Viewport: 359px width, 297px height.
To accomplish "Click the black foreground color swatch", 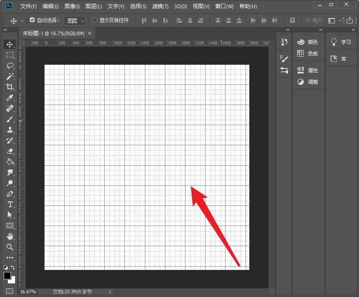I will [x=7, y=276].
